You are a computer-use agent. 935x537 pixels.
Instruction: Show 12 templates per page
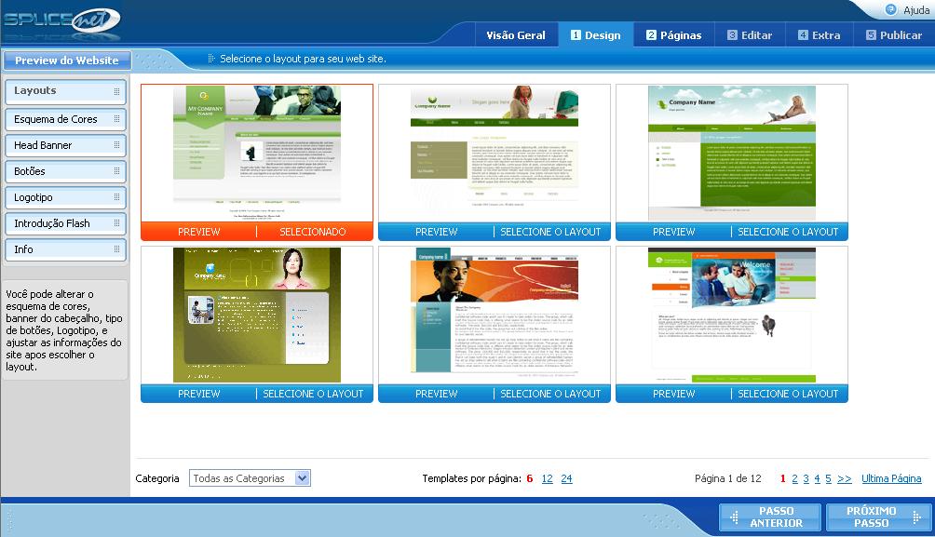(547, 478)
